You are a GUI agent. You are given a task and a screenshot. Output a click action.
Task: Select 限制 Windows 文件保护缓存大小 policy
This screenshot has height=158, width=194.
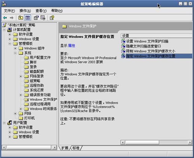[151, 51]
